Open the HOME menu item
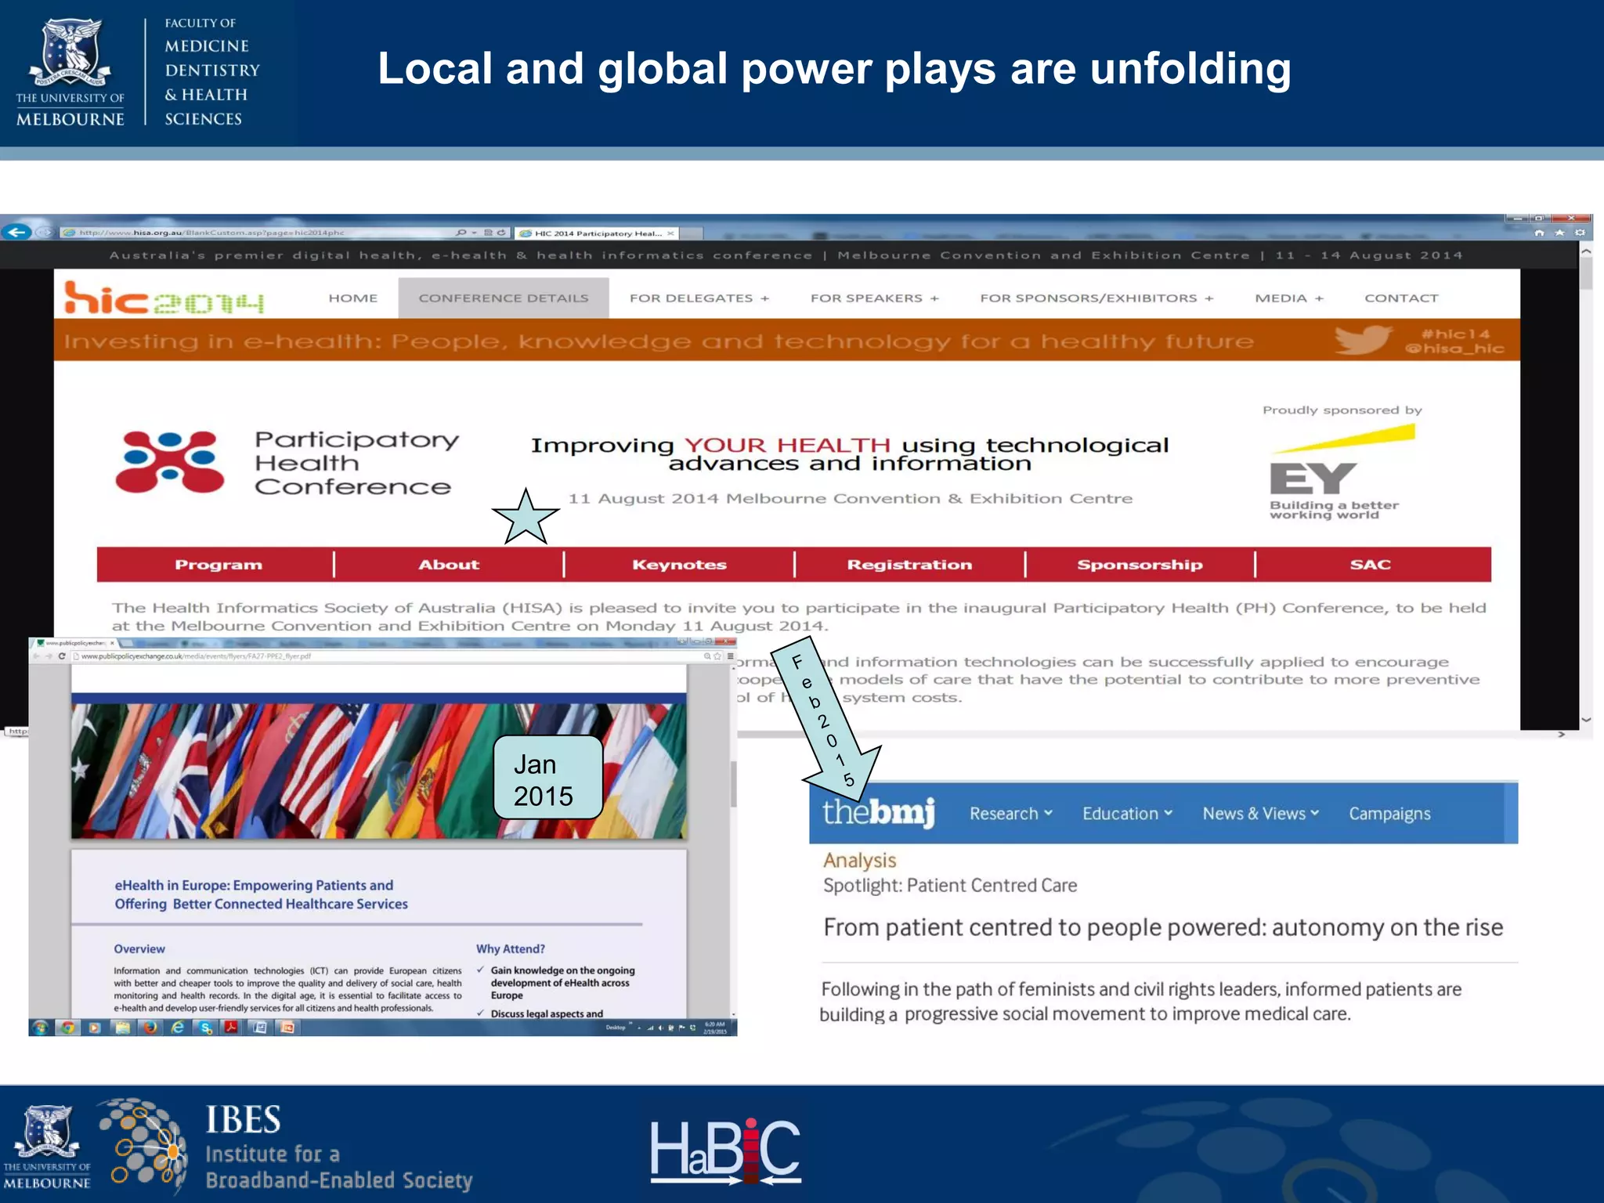The width and height of the screenshot is (1604, 1203). tap(353, 298)
